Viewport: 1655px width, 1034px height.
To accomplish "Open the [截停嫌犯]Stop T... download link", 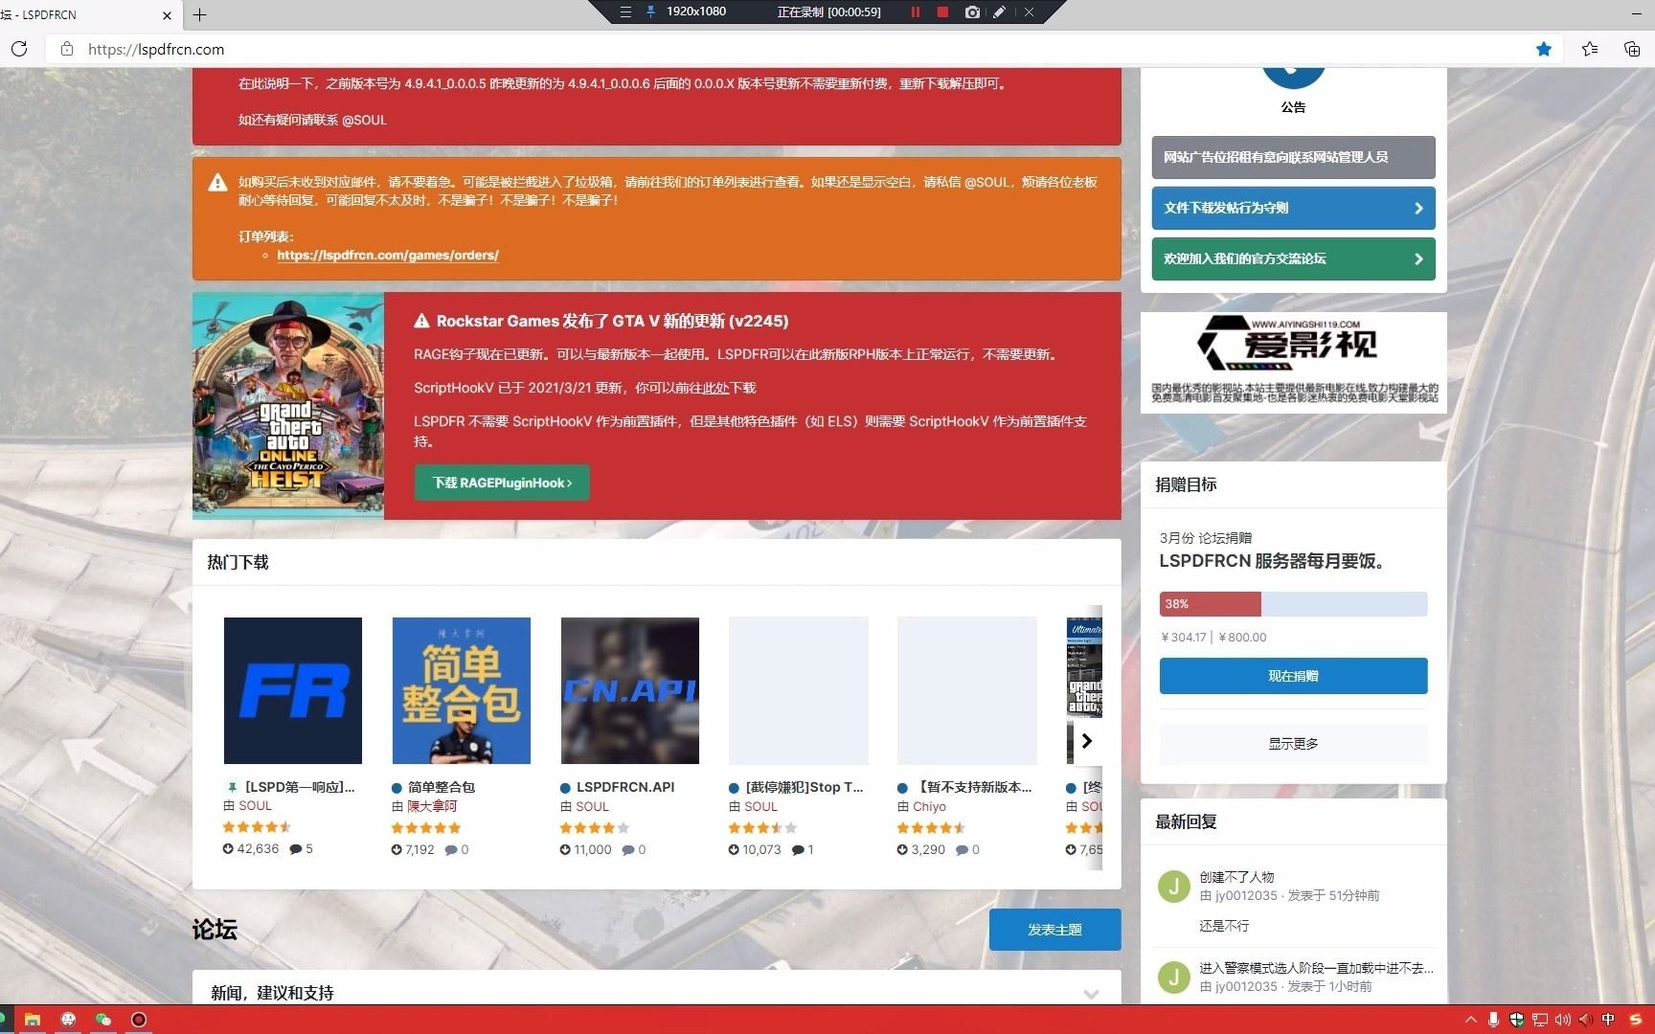I will pos(805,787).
